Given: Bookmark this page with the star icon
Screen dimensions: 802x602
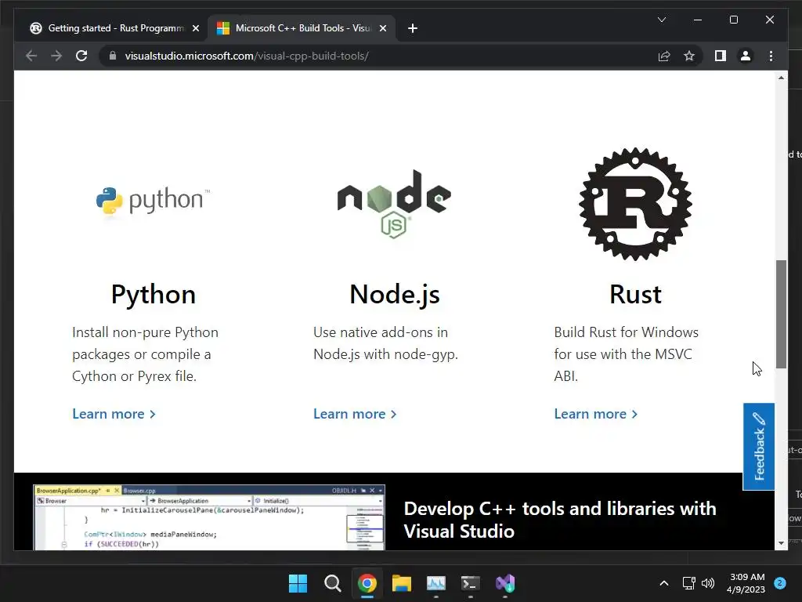Looking at the screenshot, I should click(689, 56).
